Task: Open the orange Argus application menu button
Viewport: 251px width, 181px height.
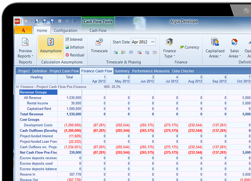Action: (x=23, y=30)
